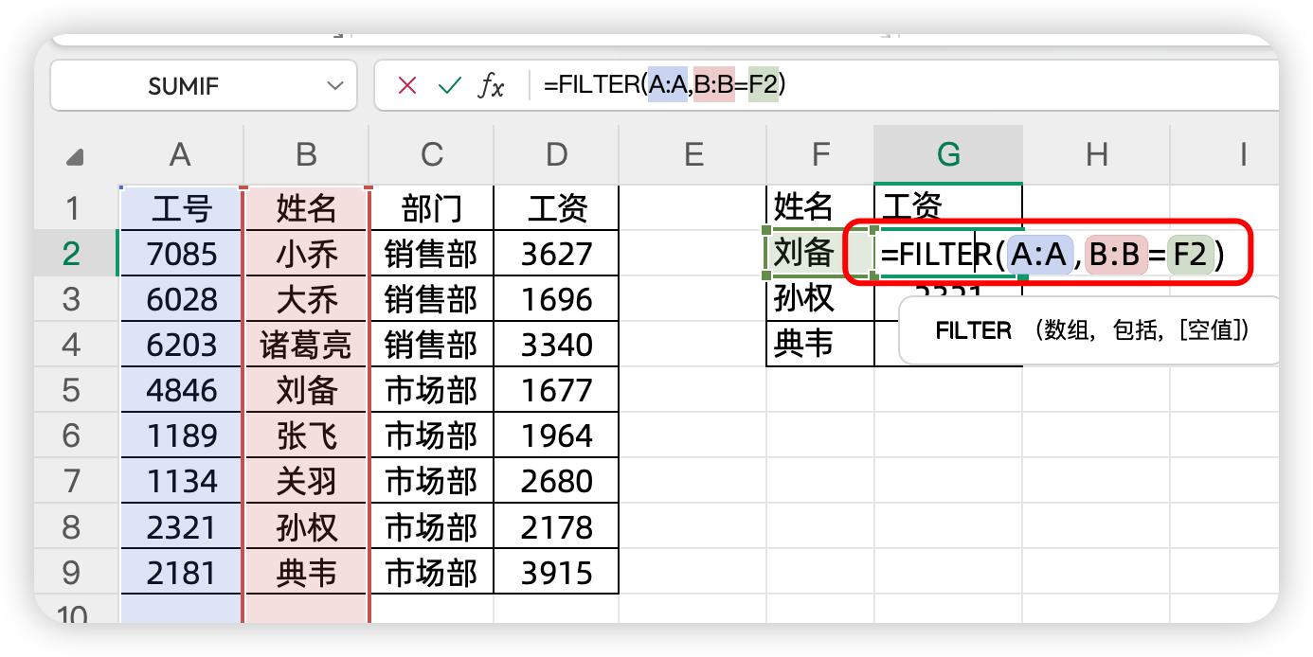Click inside the formula bar text
1313x657 pixels.
[853, 86]
